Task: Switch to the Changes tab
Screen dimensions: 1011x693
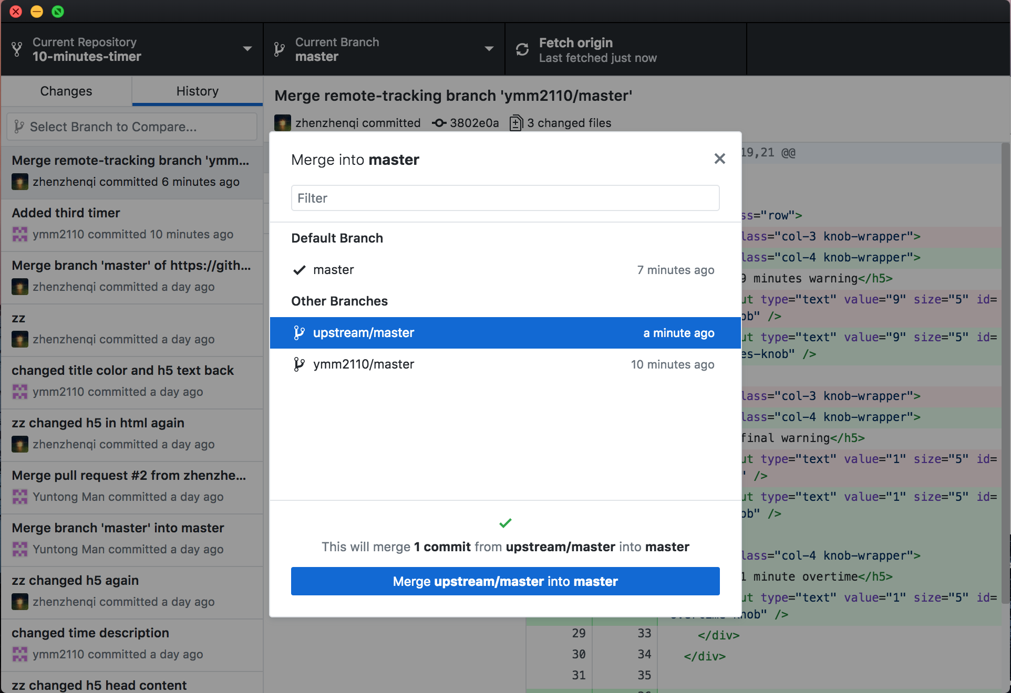Action: click(x=66, y=91)
